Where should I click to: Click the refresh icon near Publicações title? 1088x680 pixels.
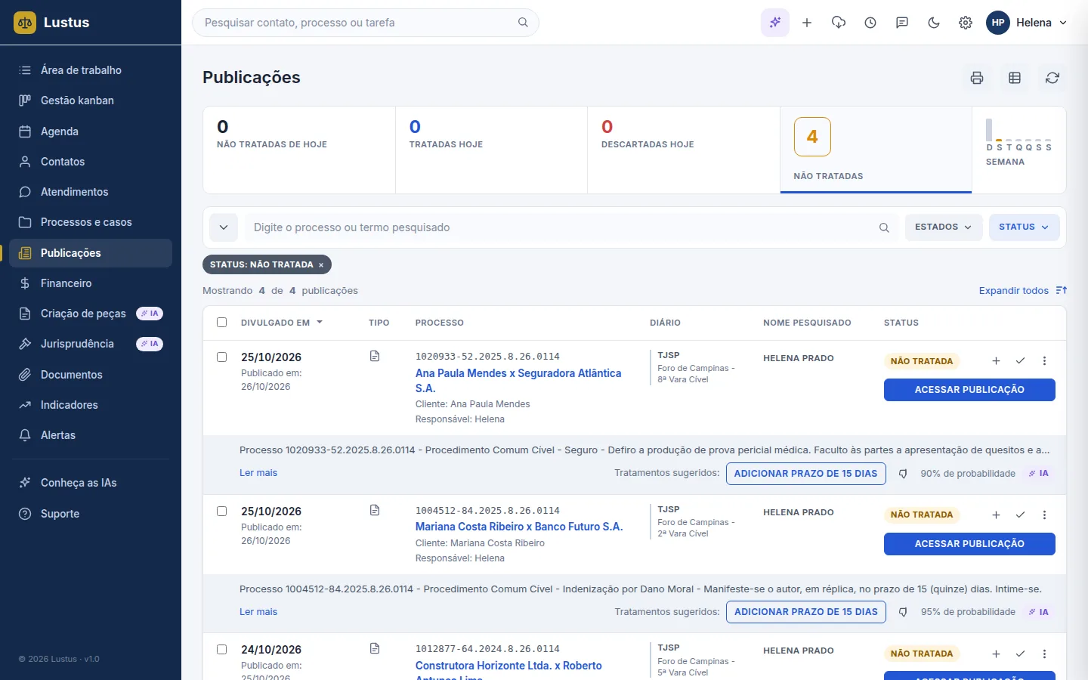[x=1052, y=78]
